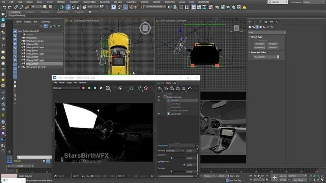Adjust the Contrast slider handle
Image resolution: width=326 pixels, height=183 pixels.
(x=172, y=172)
